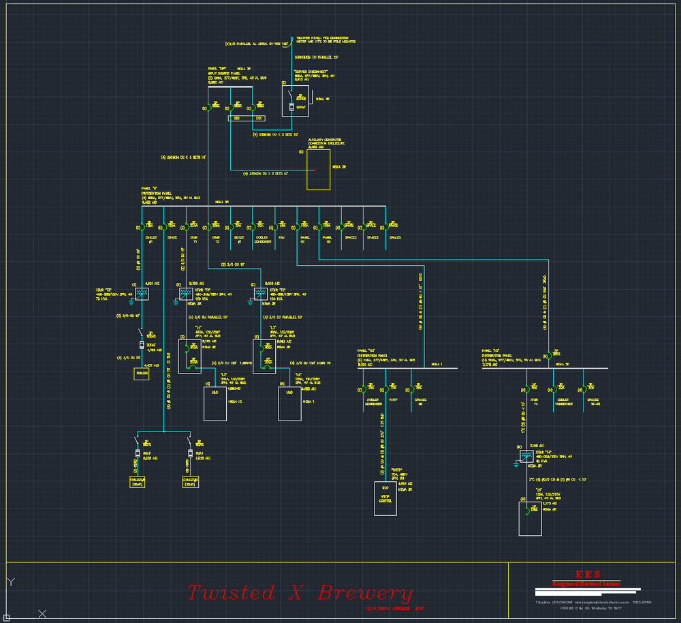Select the Panel H3 bus bar
The image size is (681, 623).
tap(545, 368)
